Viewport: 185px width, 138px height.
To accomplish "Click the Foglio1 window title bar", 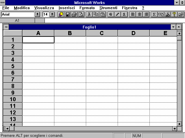I will (90, 27).
